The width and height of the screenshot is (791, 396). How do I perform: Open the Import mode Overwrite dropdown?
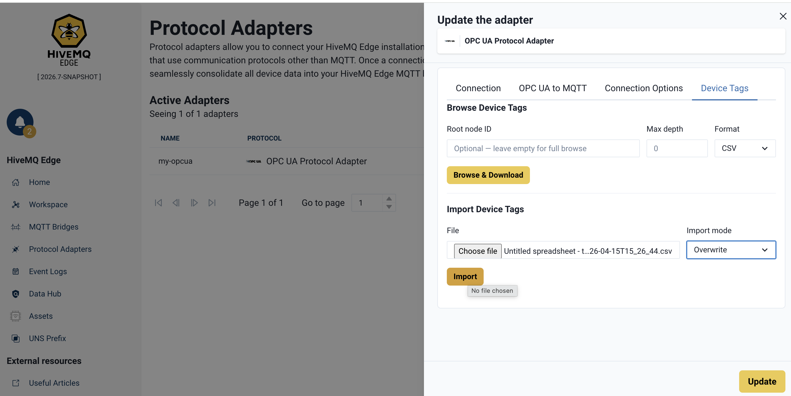[x=731, y=250]
